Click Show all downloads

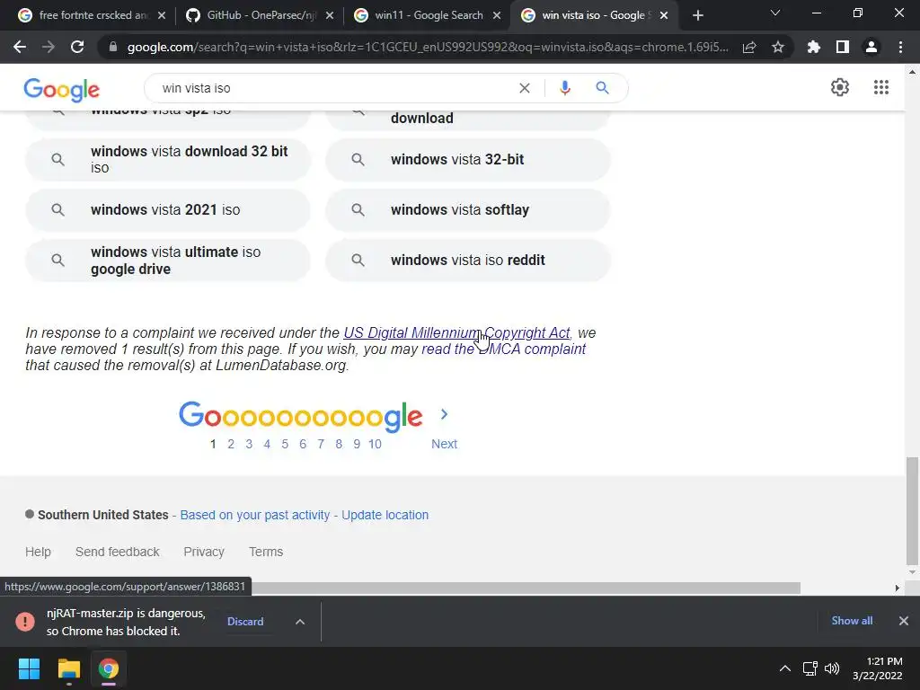tap(852, 620)
